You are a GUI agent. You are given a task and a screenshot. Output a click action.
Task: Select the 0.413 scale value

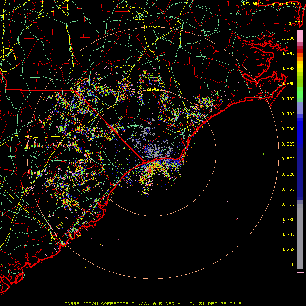288,204
